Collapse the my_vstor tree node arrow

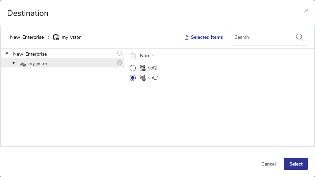14,63
